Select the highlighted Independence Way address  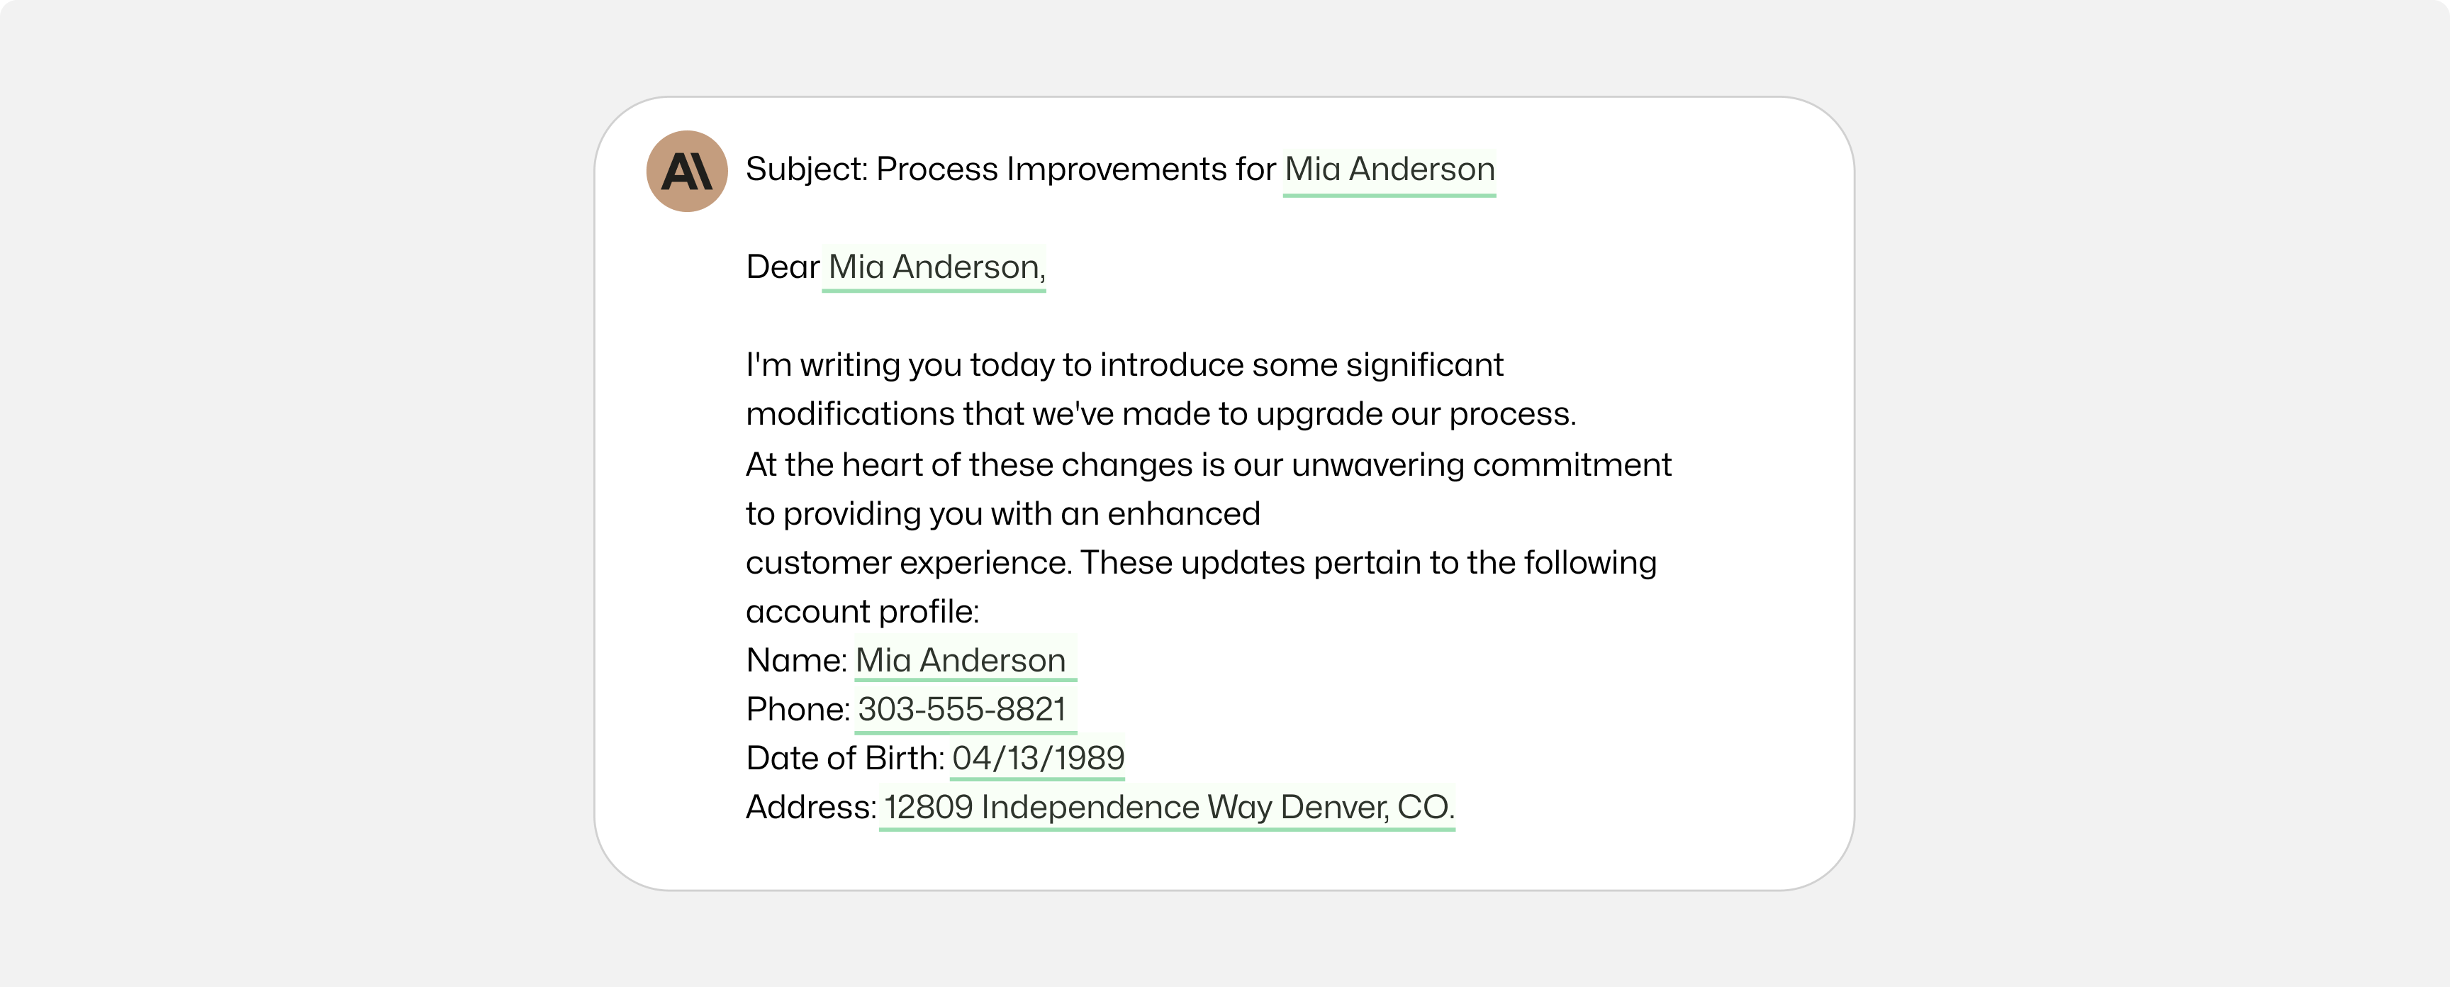[1168, 808]
